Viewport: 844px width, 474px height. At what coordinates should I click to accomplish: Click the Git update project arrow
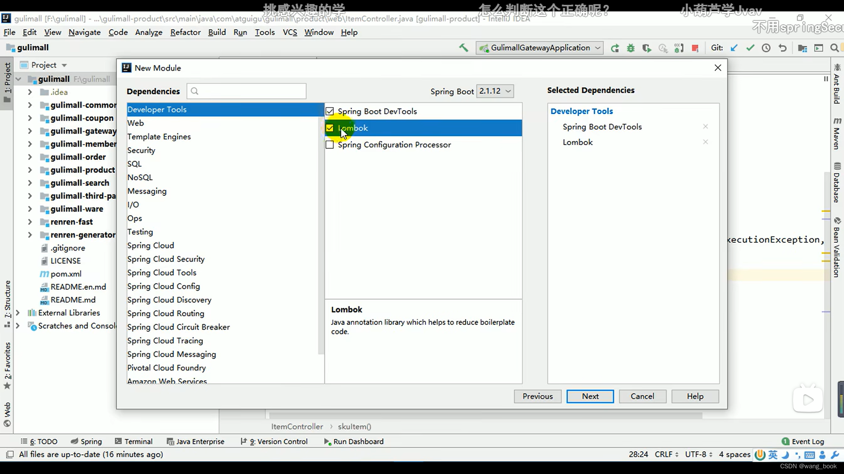coord(734,48)
